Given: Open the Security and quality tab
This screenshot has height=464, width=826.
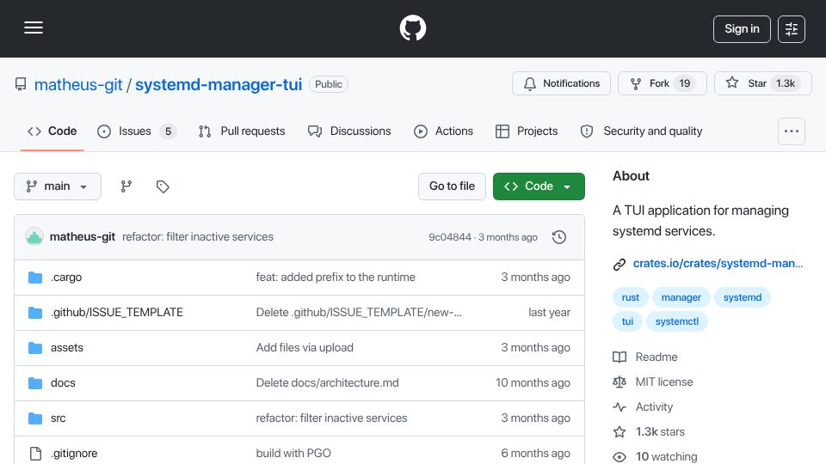Looking at the screenshot, I should tap(641, 131).
